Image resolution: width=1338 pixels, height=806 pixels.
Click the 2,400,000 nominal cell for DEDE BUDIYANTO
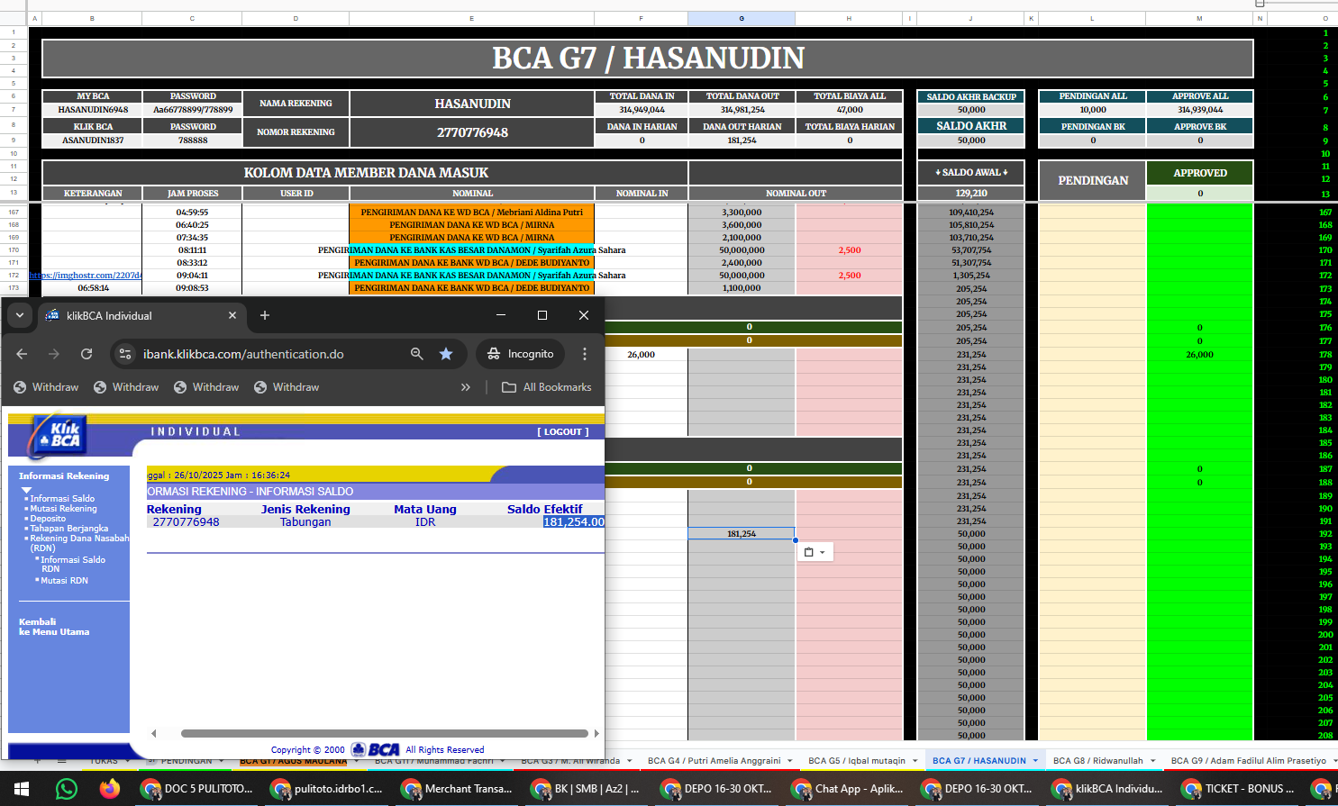742,263
